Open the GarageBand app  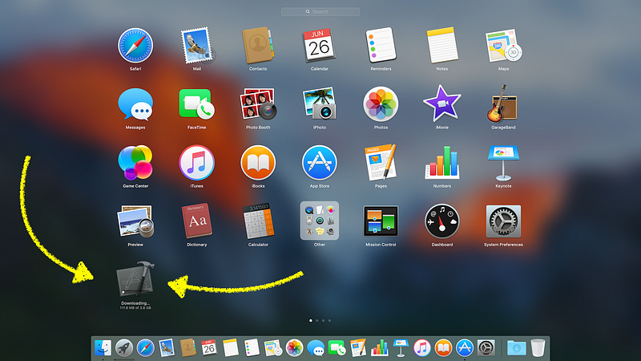(x=503, y=104)
